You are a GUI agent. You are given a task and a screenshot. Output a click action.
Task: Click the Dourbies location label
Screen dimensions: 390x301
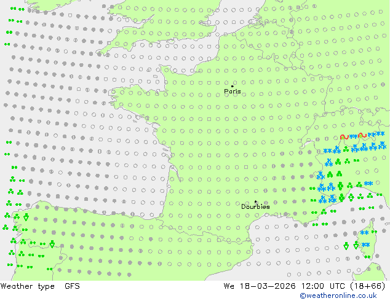click(255, 206)
